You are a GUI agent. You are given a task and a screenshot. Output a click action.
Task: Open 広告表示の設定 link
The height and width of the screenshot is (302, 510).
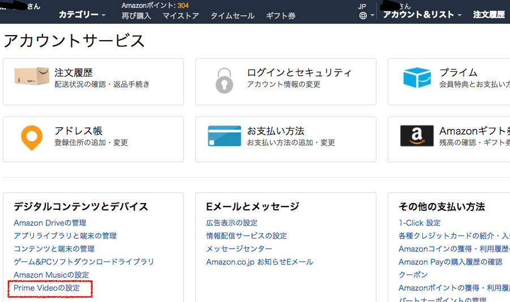232,223
